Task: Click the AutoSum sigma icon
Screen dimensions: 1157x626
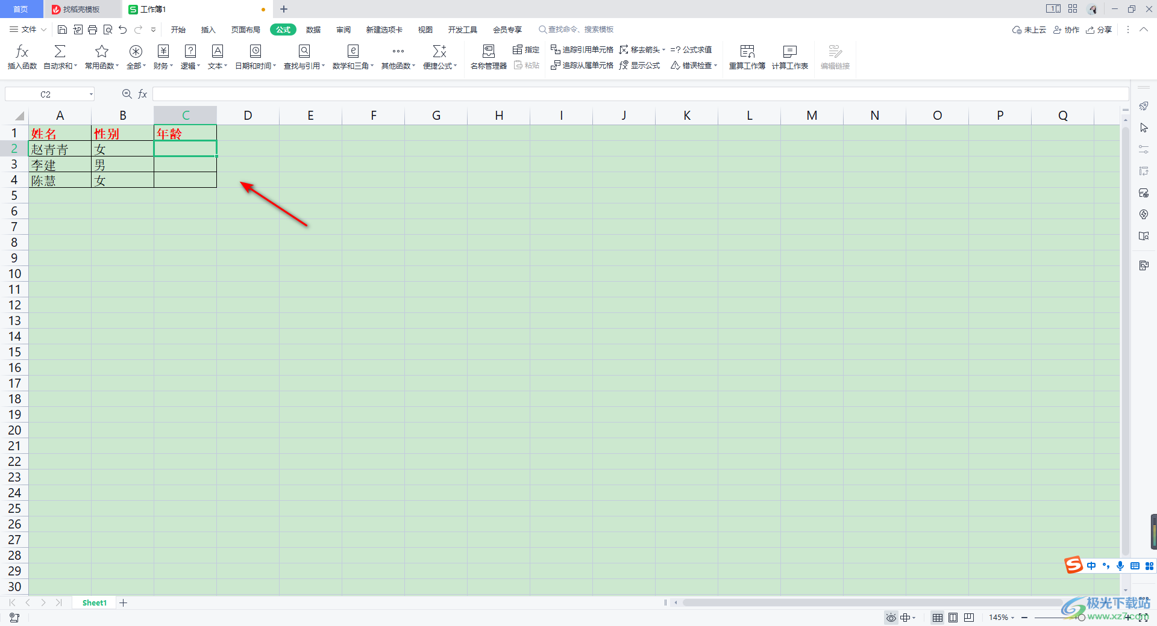Action: click(60, 52)
